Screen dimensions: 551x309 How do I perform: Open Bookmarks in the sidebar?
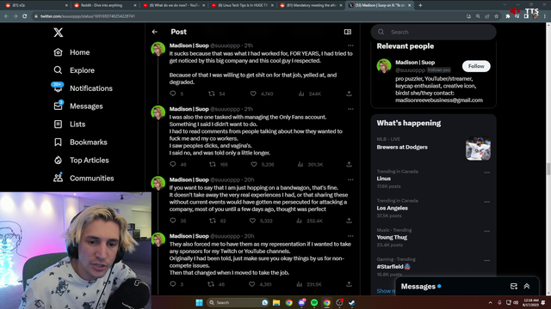click(80, 142)
